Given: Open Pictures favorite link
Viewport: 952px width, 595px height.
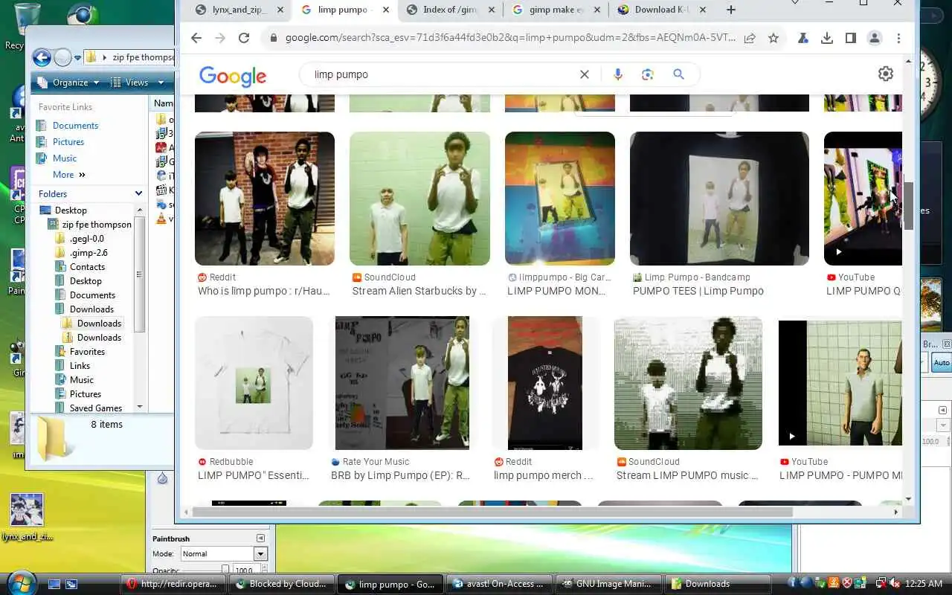Looking at the screenshot, I should point(68,142).
